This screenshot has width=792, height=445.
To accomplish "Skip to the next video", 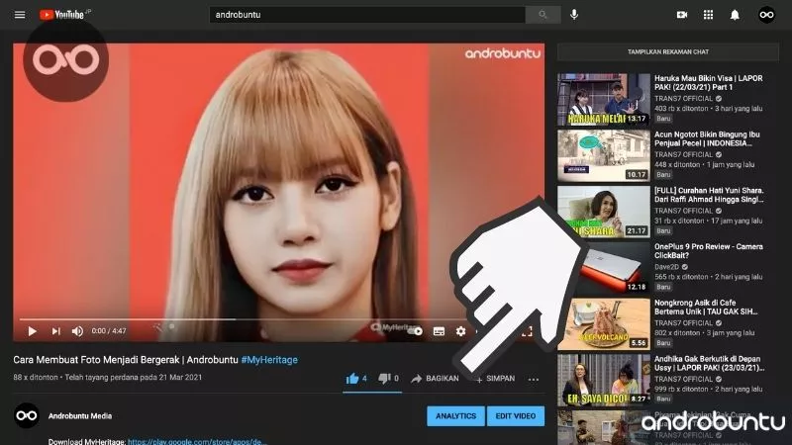I will (x=55, y=331).
